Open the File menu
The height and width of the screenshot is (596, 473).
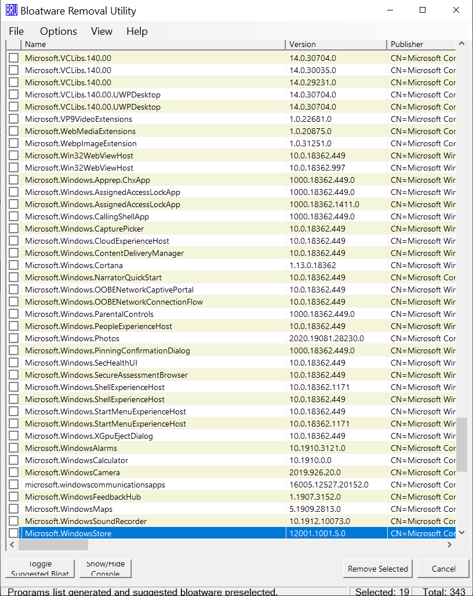click(16, 31)
